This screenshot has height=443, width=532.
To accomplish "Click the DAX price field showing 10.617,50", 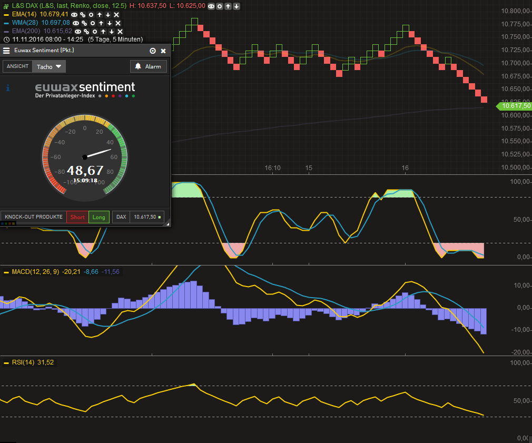I will 145,216.
